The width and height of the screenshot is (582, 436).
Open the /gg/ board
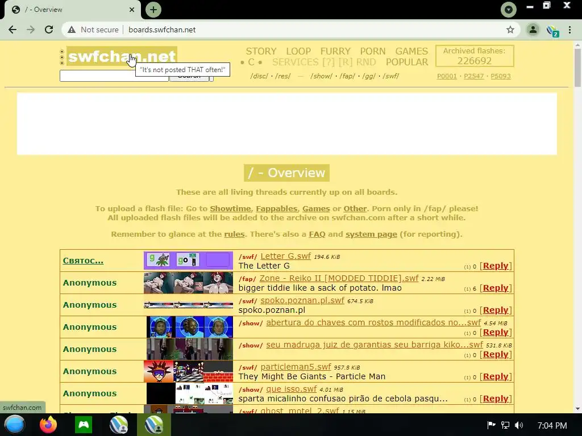click(x=368, y=76)
